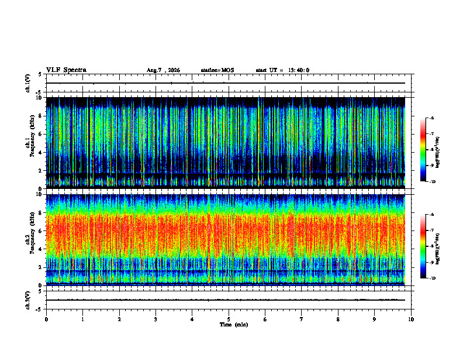Click time axis tick label "9"
This screenshot has height=358, width=463.
tap(374, 319)
